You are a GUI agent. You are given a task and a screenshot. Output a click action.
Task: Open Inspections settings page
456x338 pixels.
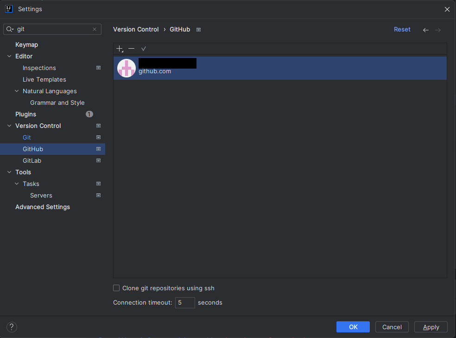[x=39, y=68]
